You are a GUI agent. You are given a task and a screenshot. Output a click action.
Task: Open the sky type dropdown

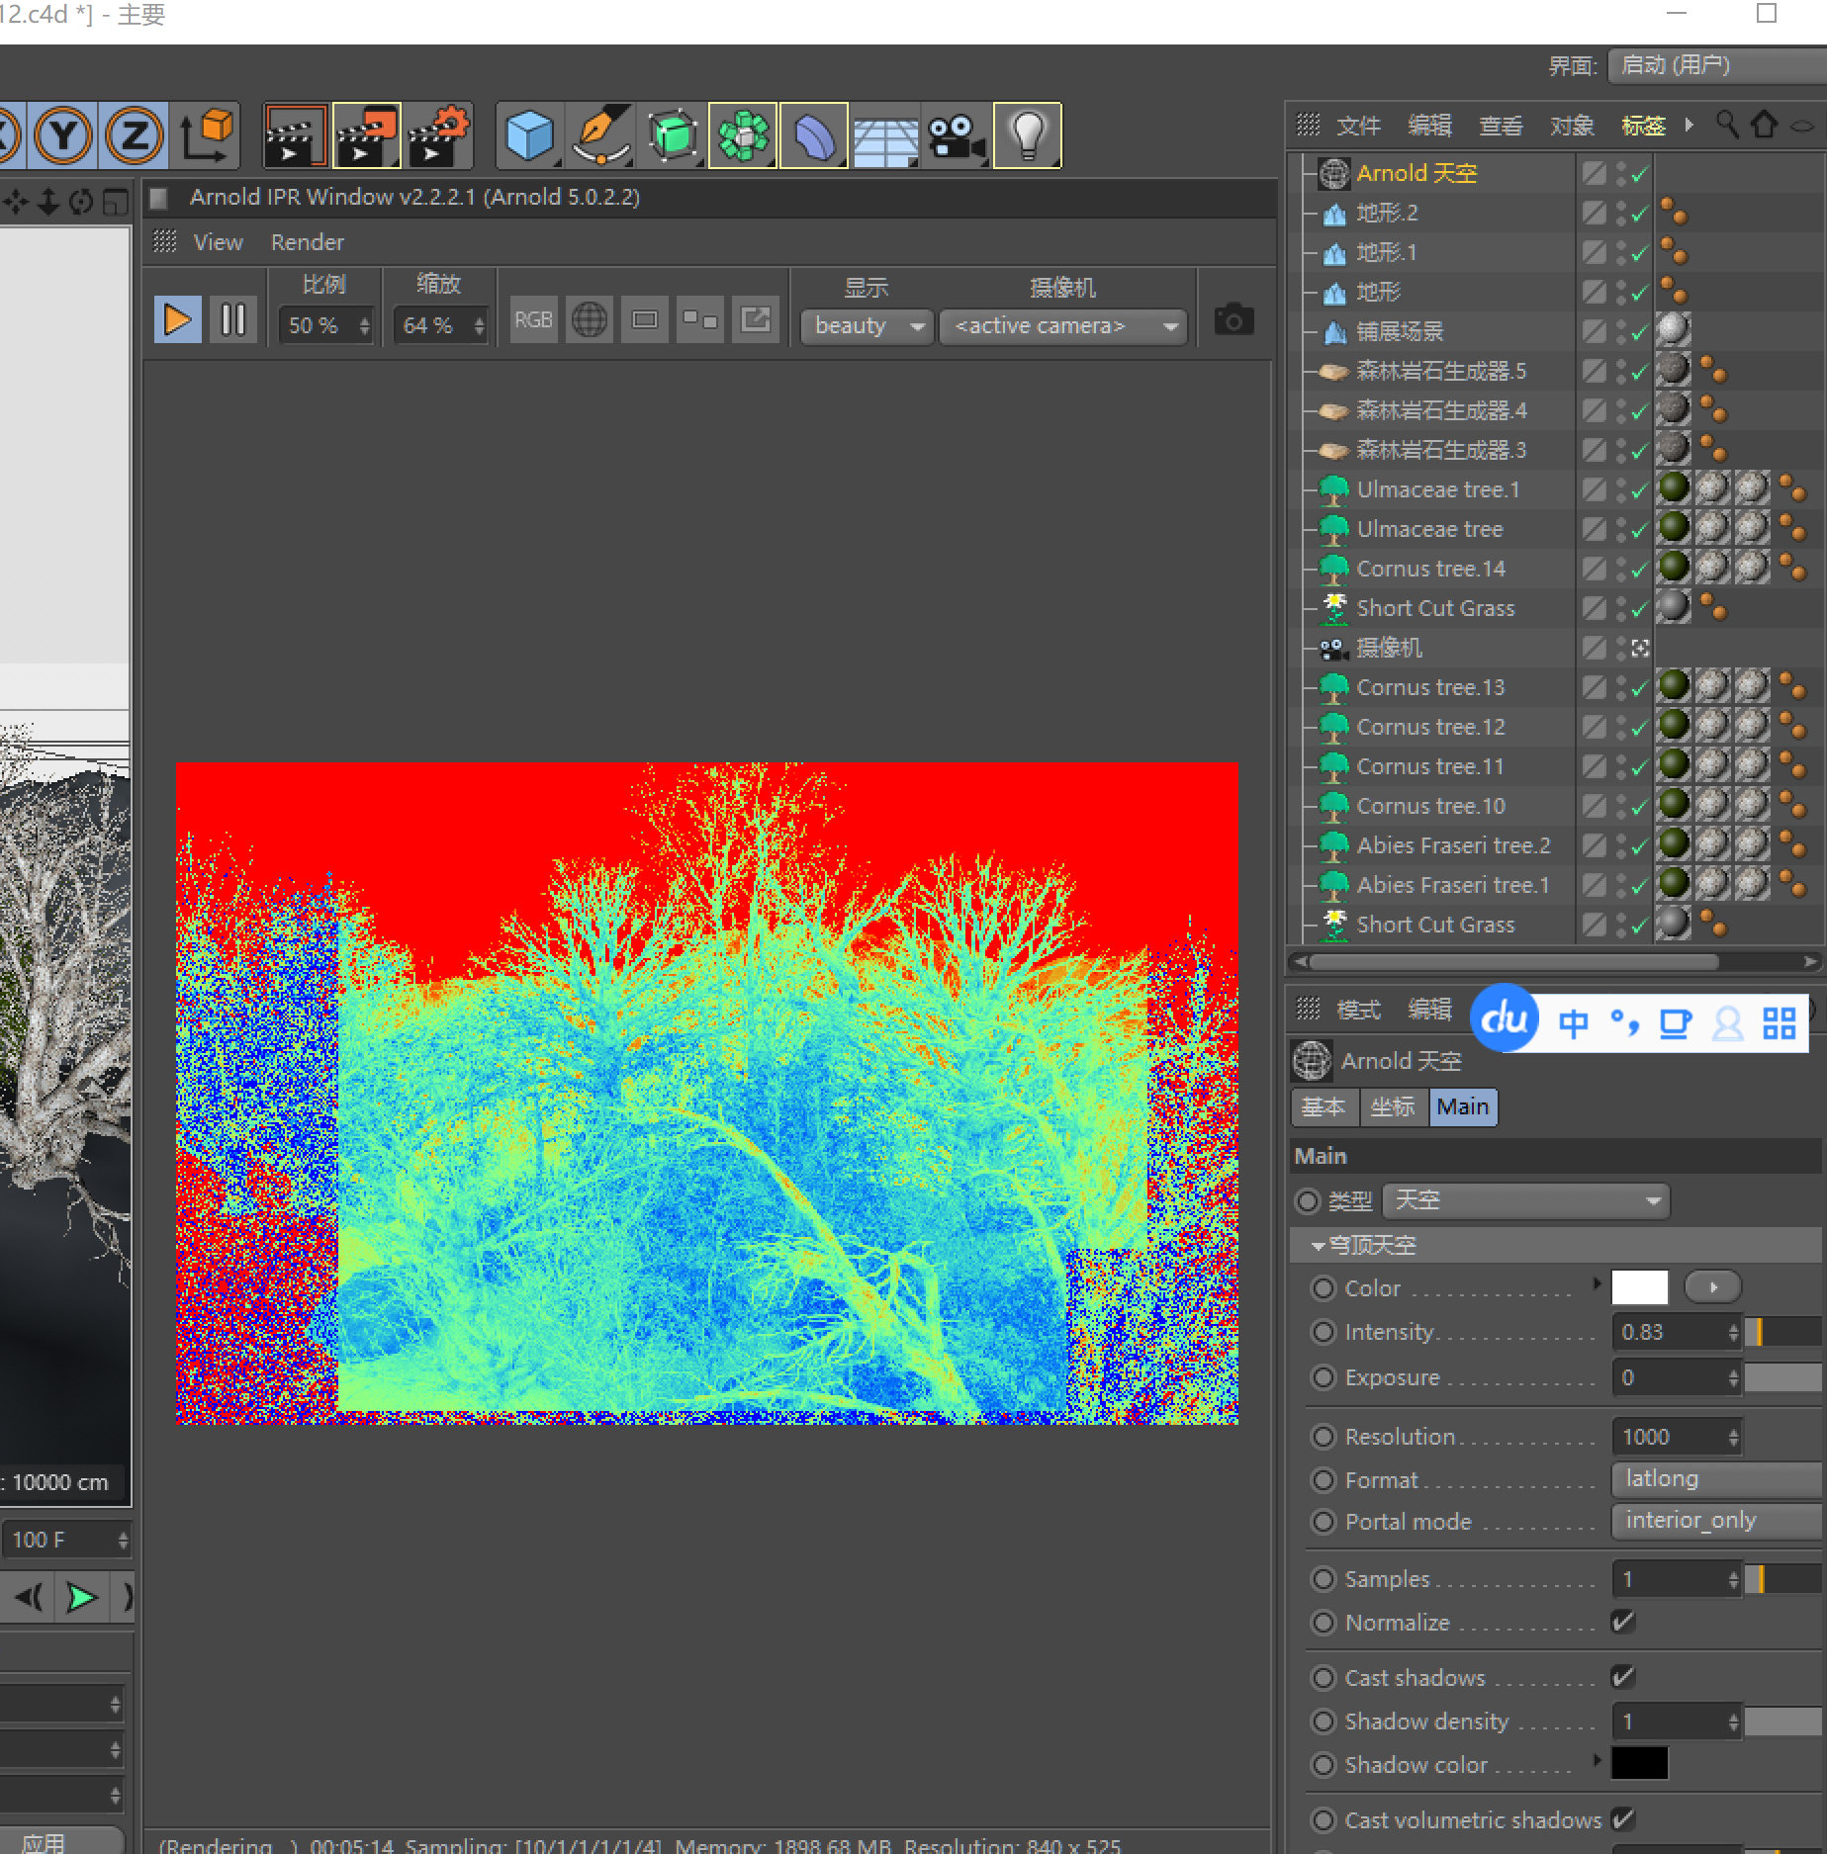click(x=1525, y=1200)
